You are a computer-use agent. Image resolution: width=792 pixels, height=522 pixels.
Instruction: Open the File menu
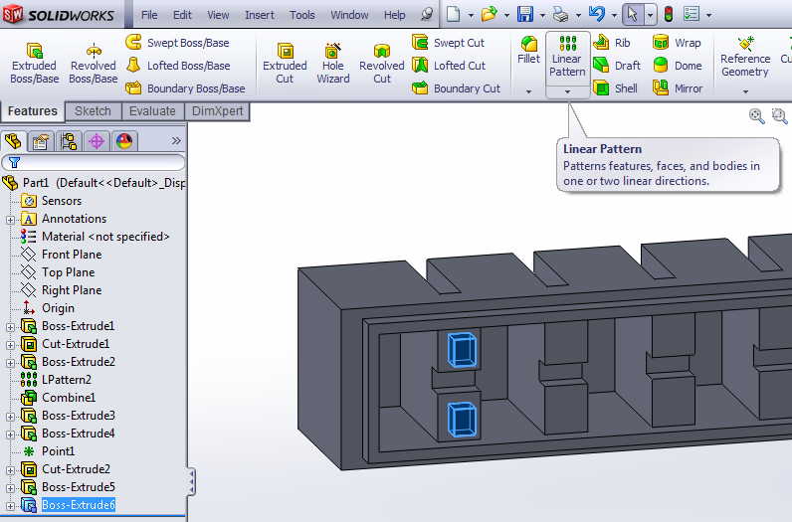click(x=149, y=15)
